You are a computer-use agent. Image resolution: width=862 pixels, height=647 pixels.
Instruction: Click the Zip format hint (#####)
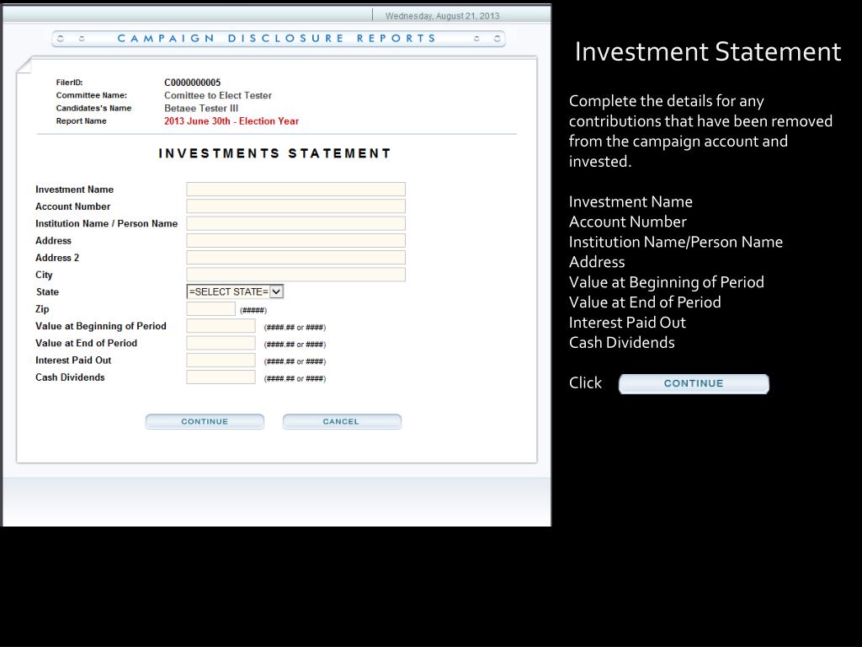click(x=253, y=310)
